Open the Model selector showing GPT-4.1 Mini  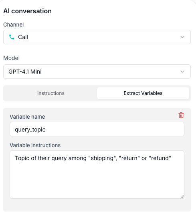pos(97,72)
